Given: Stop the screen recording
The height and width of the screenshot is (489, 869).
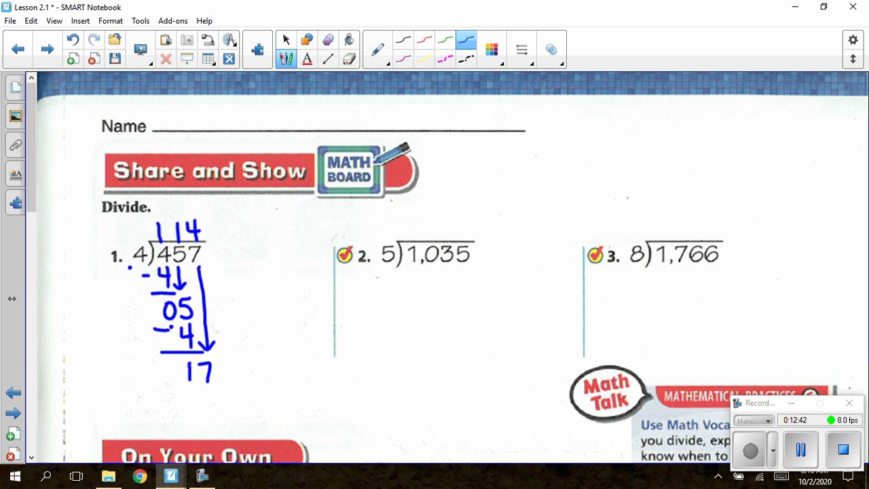Looking at the screenshot, I should (843, 450).
